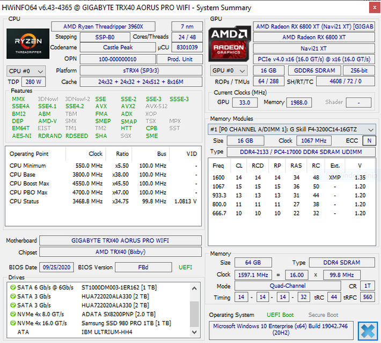Image resolution: width=381 pixels, height=343 pixels.
Task: Click the tRFC 560 field
Action: [x=368, y=297]
